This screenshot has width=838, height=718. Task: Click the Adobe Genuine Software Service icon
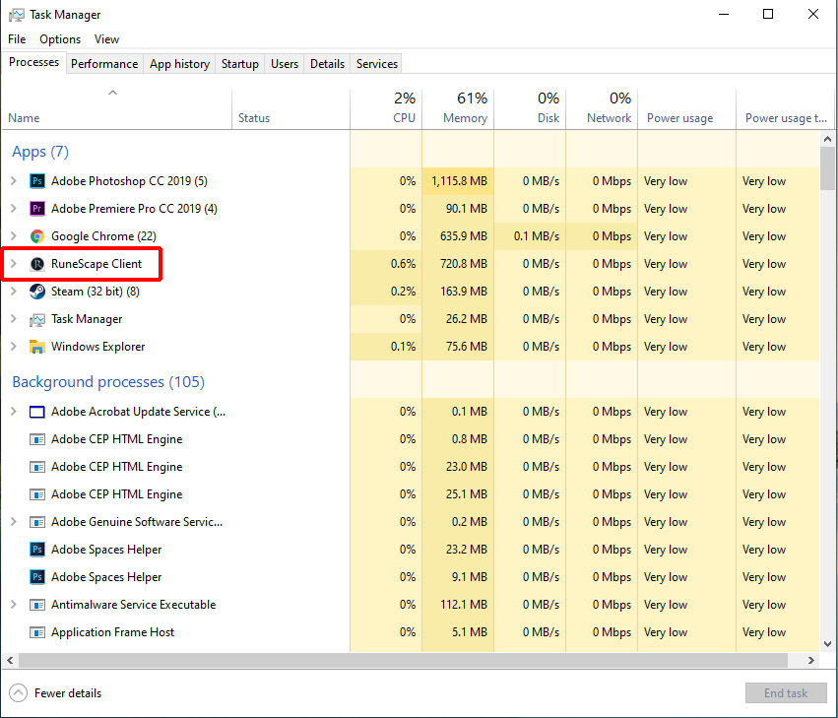pyautogui.click(x=36, y=522)
